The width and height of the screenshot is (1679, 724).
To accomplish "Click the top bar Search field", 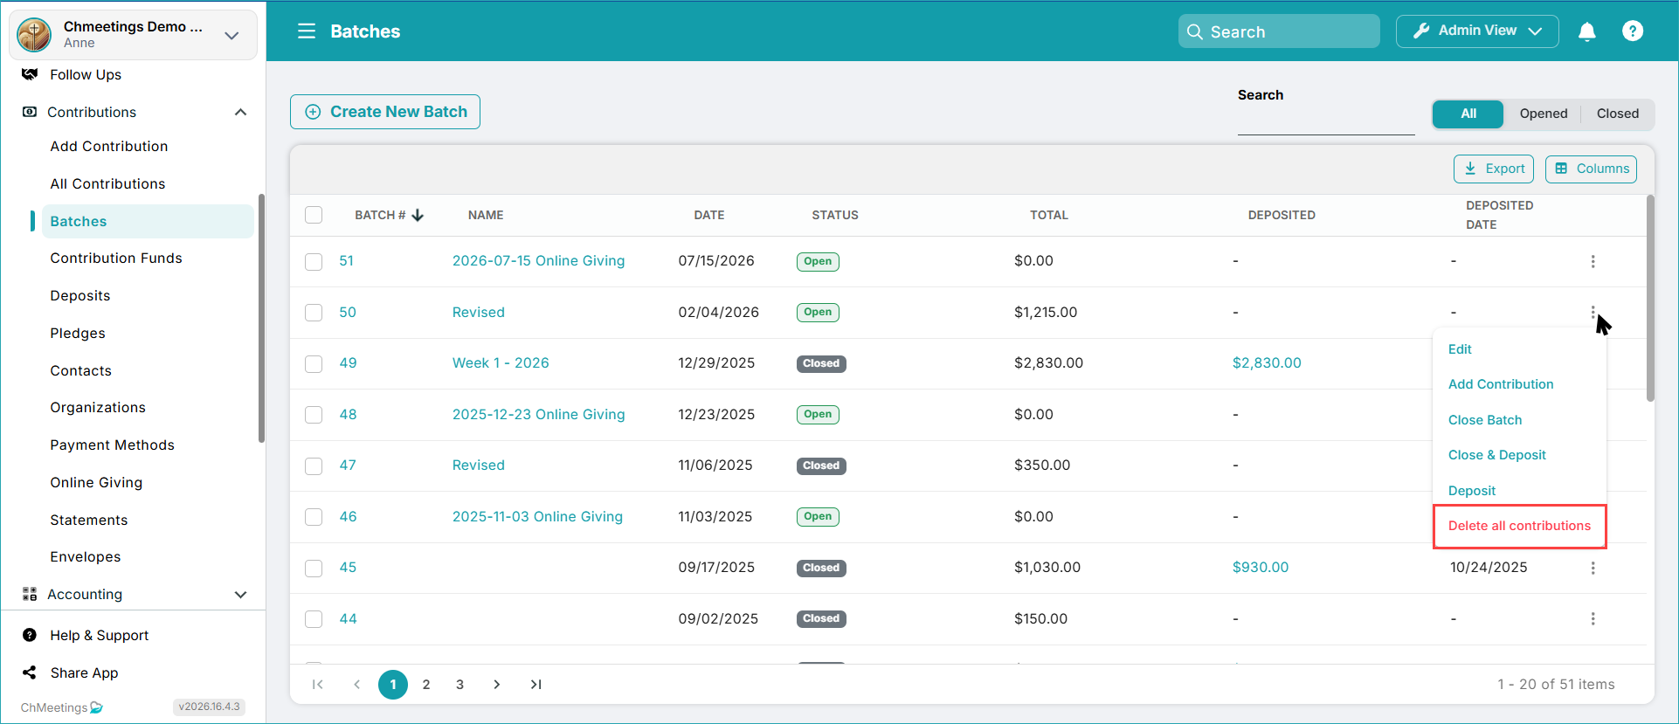I will pos(1279,31).
